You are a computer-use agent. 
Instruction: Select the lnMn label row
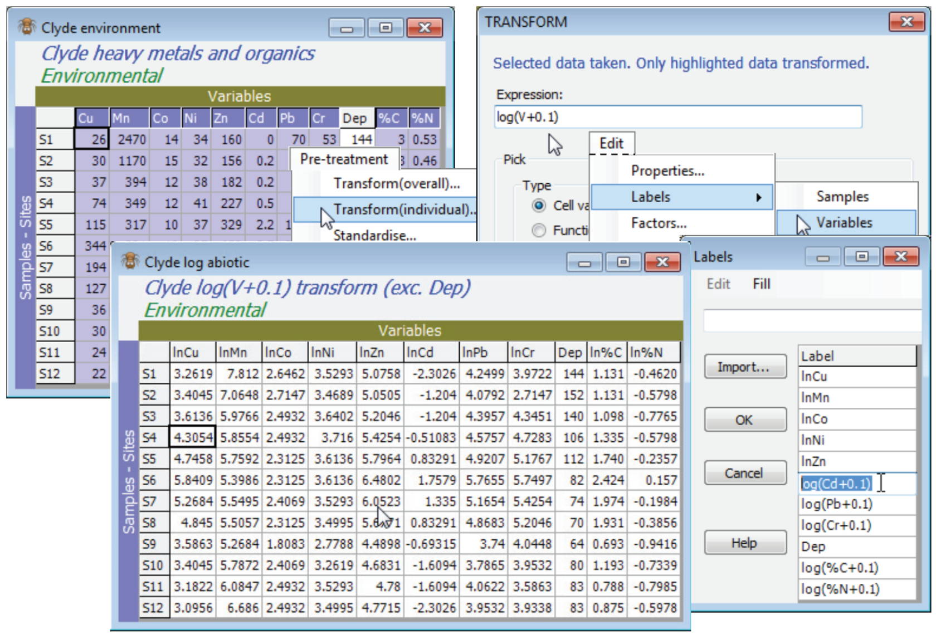(x=857, y=398)
